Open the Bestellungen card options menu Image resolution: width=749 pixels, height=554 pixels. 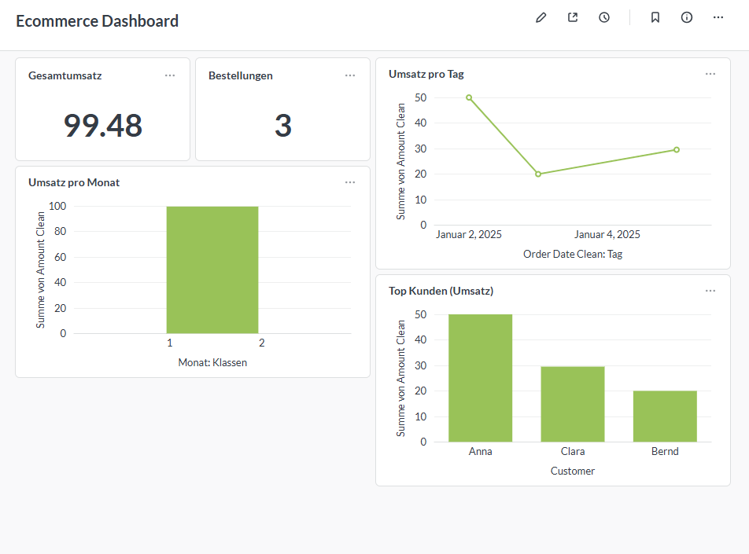point(350,75)
